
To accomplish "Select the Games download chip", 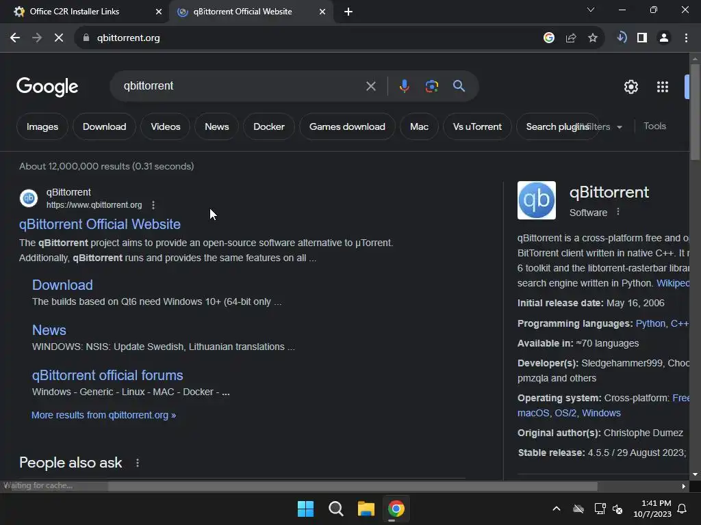I will (347, 126).
